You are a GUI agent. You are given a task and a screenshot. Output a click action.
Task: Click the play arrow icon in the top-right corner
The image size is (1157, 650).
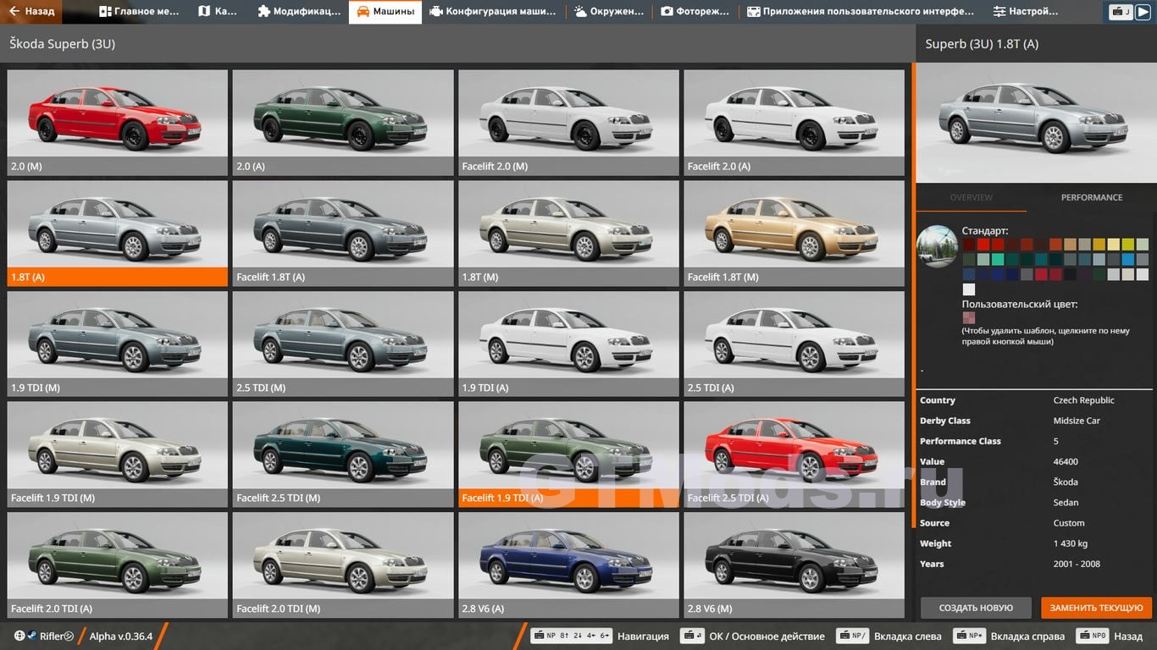(1143, 12)
